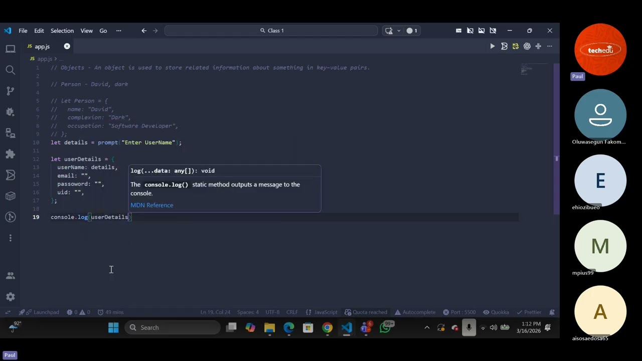Click line 19 console.log(userDetails) code
Image resolution: width=642 pixels, height=361 pixels.
91,217
